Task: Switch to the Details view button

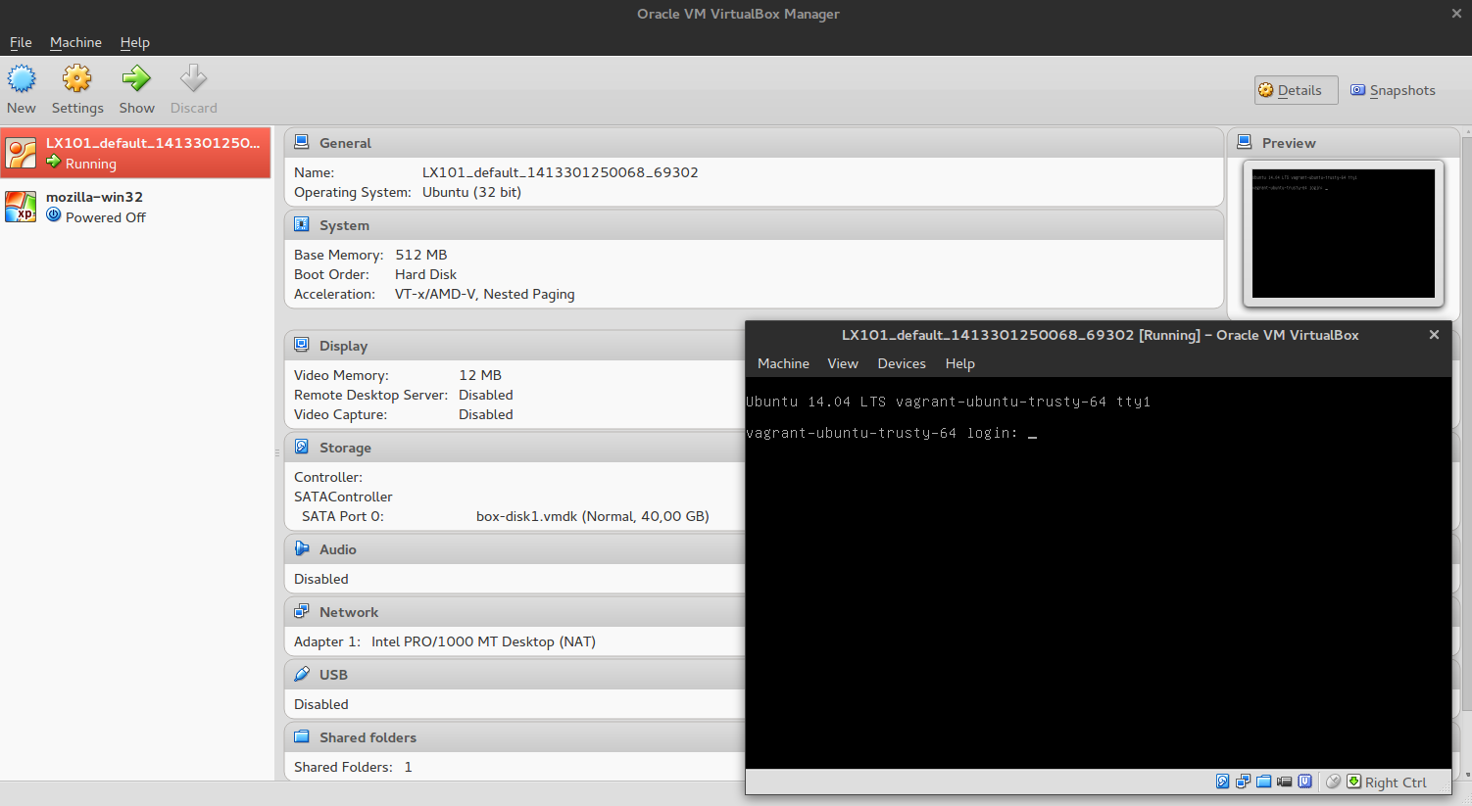Action: click(x=1296, y=90)
